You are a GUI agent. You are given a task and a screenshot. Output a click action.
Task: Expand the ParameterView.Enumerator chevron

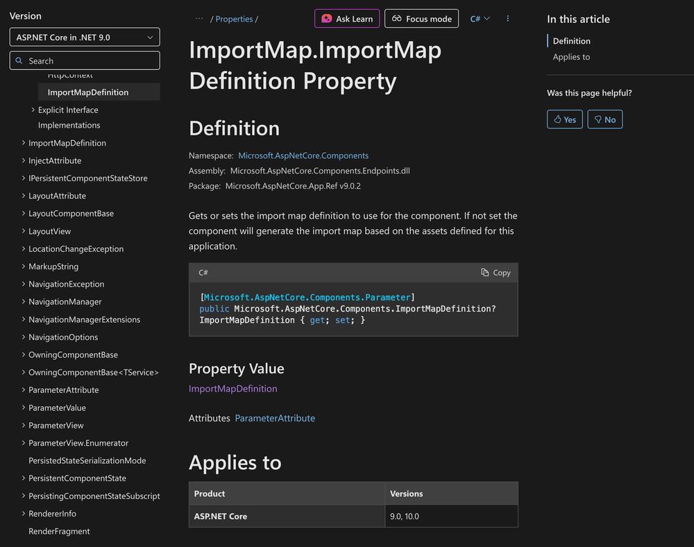pyautogui.click(x=24, y=443)
